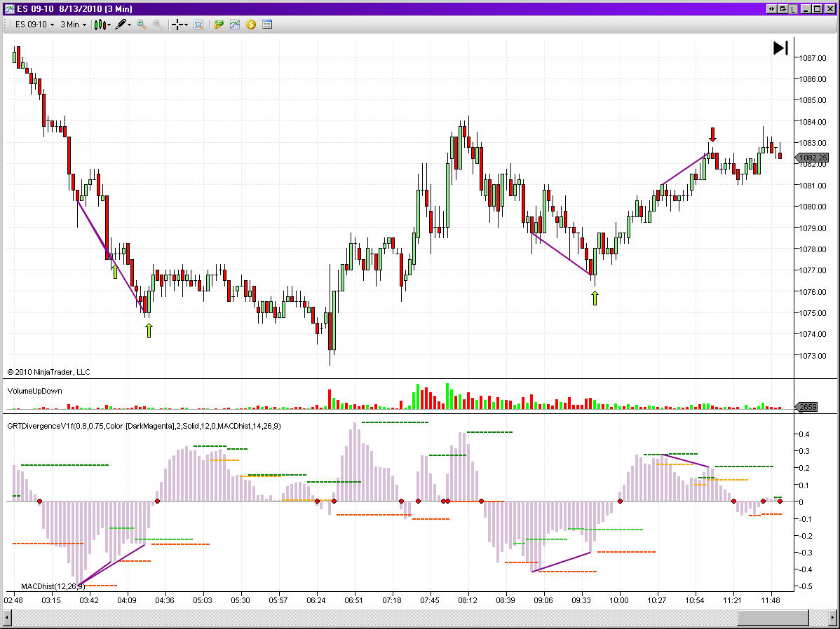
Task: Click the greyed zoom out magnifier icon
Action: [x=158, y=25]
